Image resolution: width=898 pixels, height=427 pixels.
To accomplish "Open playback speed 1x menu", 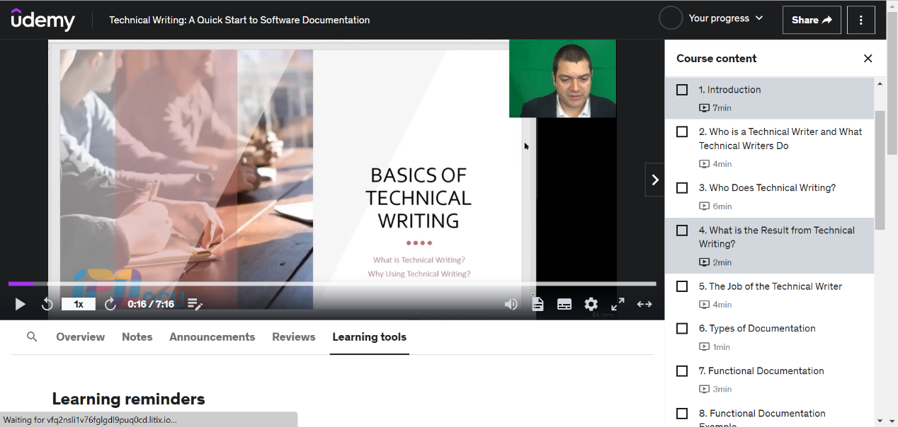I will click(79, 304).
